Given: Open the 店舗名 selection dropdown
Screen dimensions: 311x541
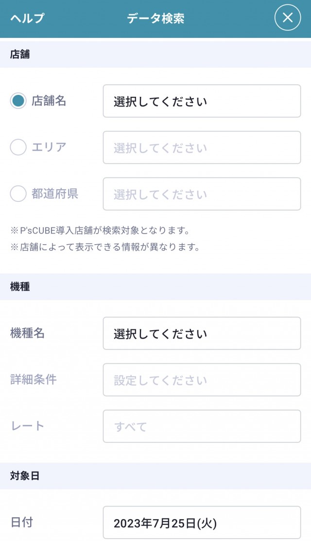Looking at the screenshot, I should tap(202, 101).
